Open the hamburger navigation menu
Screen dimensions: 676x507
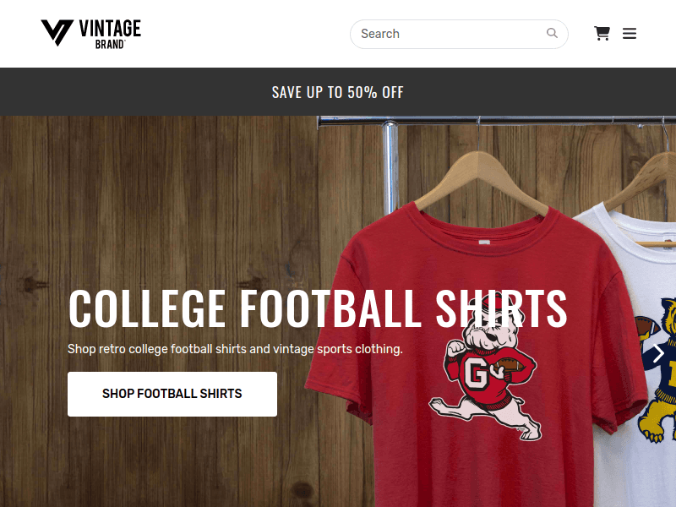click(x=630, y=34)
